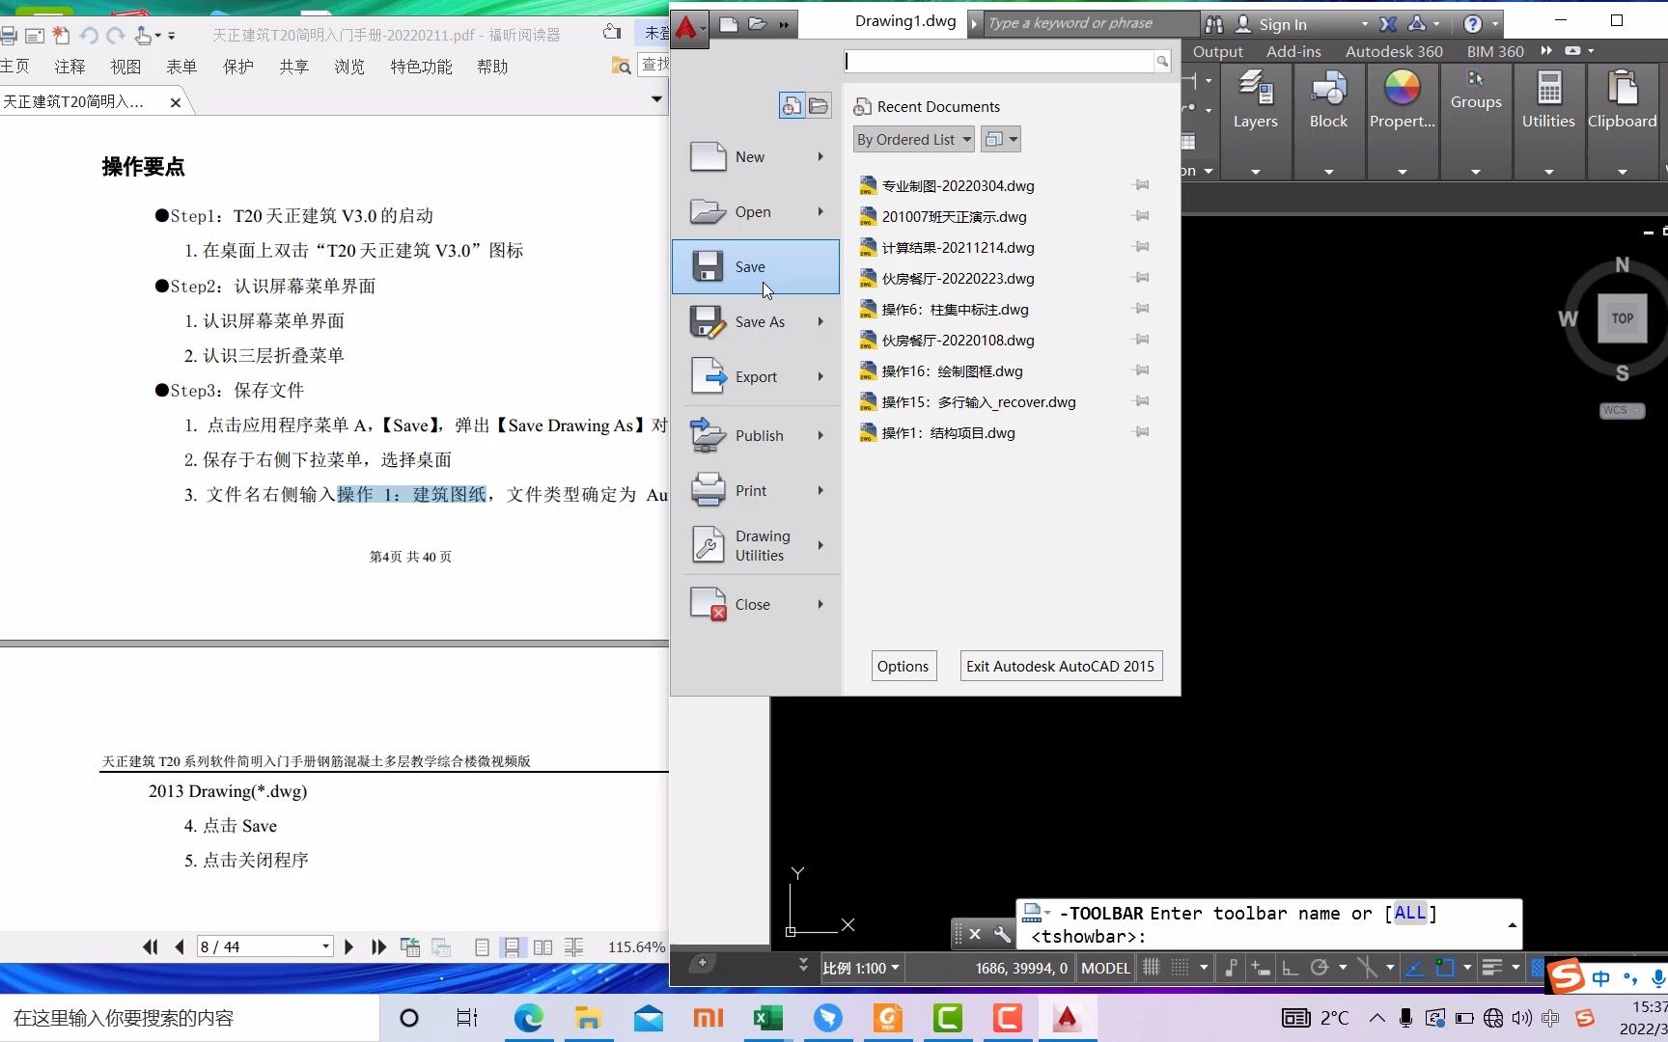1668x1042 pixels.
Task: Select Close in the application menu
Action: [757, 605]
